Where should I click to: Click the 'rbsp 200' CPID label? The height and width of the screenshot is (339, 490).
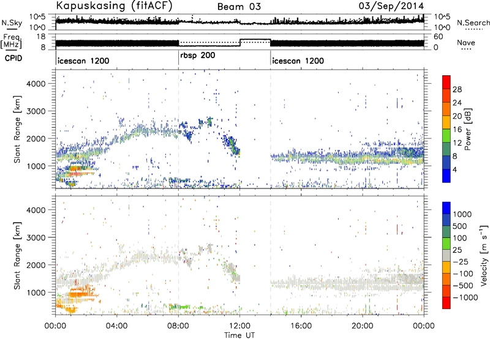pyautogui.click(x=198, y=56)
